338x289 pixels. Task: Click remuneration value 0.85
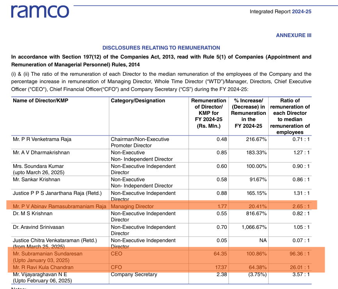222,153
